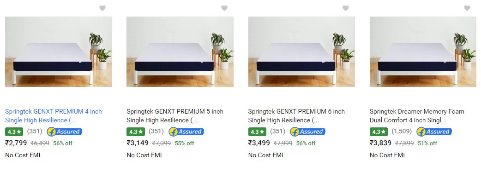The height and width of the screenshot is (172, 481).
Task: Select the 5 inch mattress product image
Action: click(x=180, y=52)
